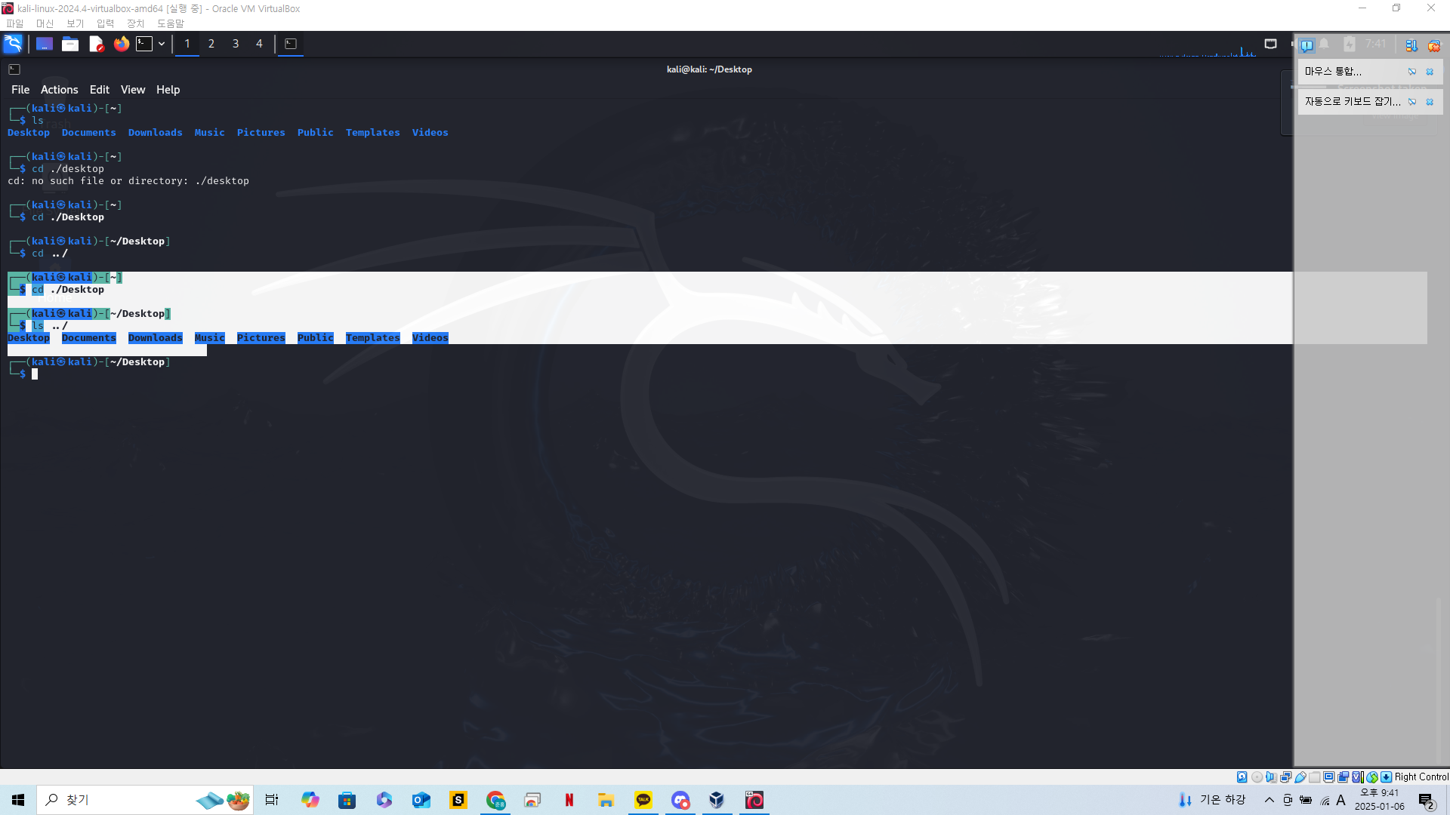Open the terminal emulator launcher
This screenshot has height=815, width=1450.
point(144,44)
